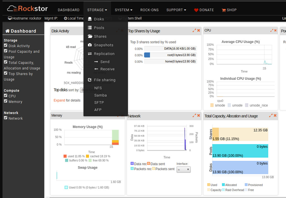Close the CPU widget with X icon

275,30
